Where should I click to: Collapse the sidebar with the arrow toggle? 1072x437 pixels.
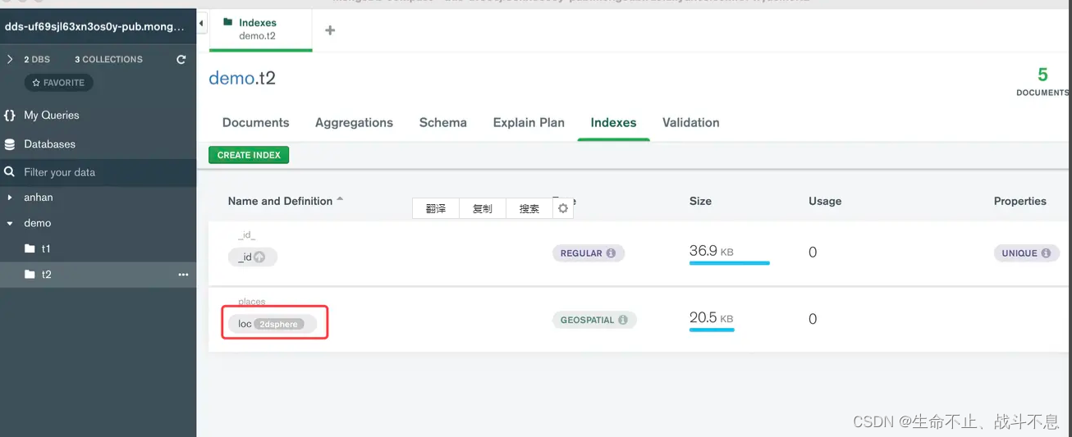point(202,24)
